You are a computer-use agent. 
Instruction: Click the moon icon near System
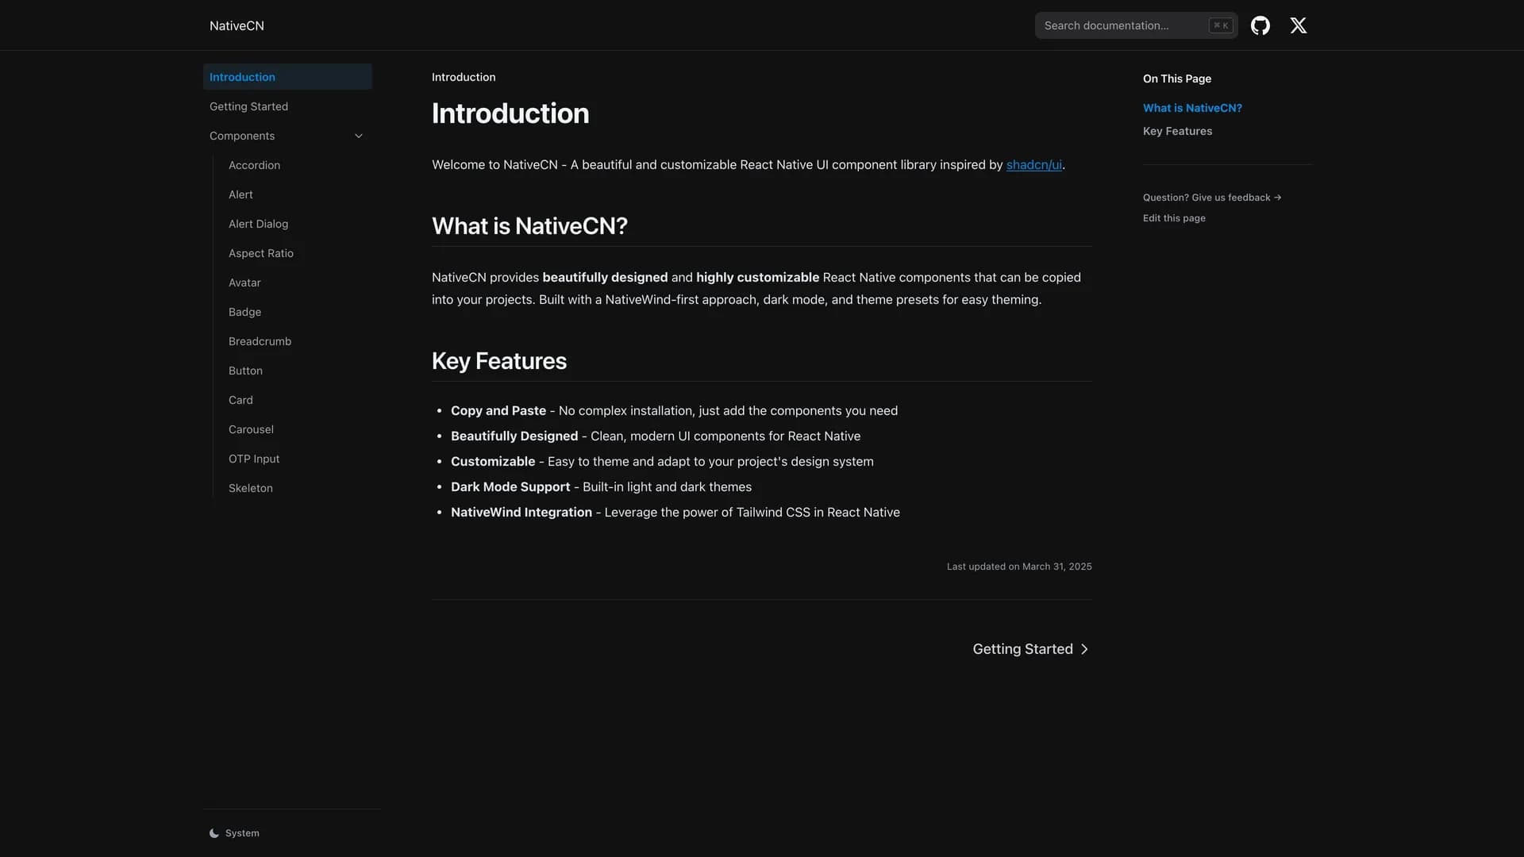[x=213, y=832]
